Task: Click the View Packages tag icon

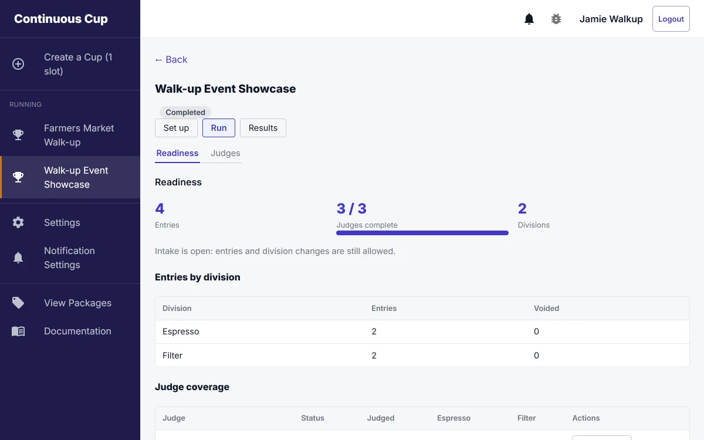Action: (18, 303)
